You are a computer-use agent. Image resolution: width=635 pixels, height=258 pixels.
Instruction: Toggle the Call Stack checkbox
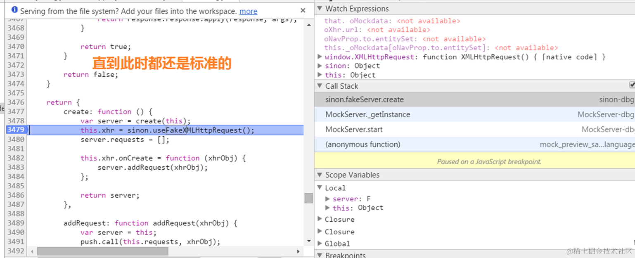tap(632, 85)
